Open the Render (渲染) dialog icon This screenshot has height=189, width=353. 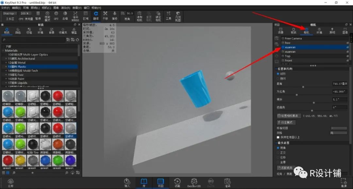[227, 183]
